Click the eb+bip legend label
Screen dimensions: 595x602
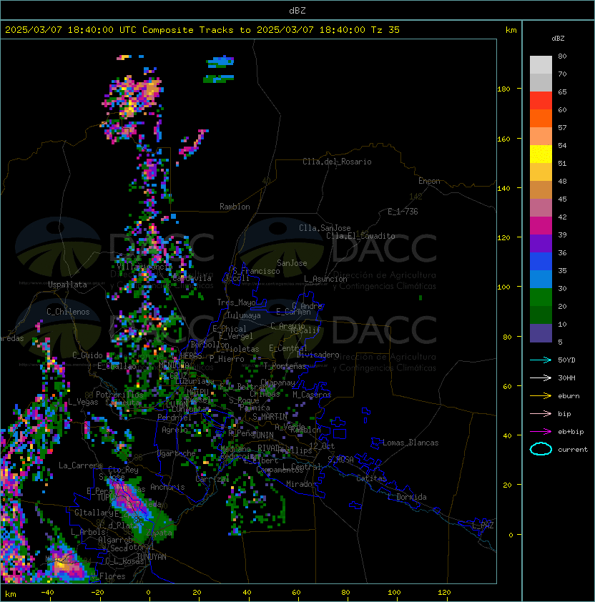[x=571, y=432]
